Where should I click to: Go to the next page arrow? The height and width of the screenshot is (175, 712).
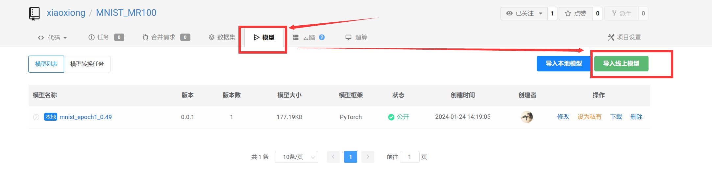click(368, 157)
